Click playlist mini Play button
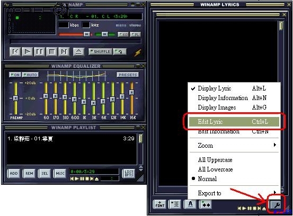This screenshot has height=216, width=293. coord(77,179)
